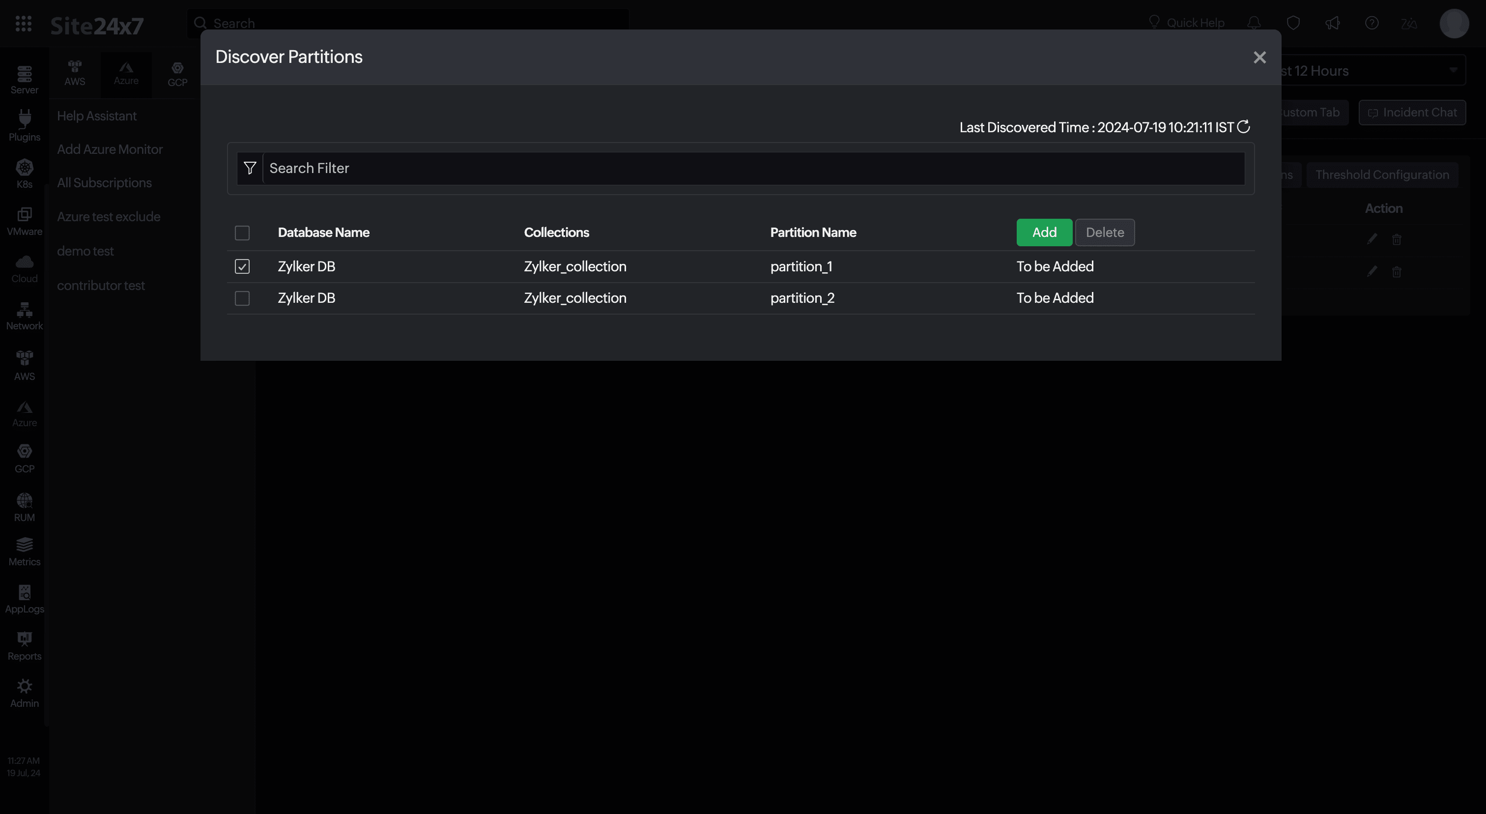Check the select-all checkbox in the table header

(242, 233)
